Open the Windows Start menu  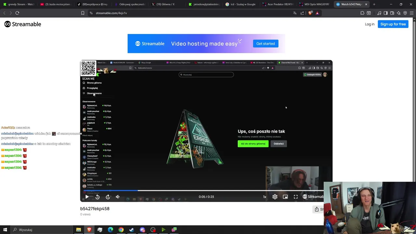(5, 230)
